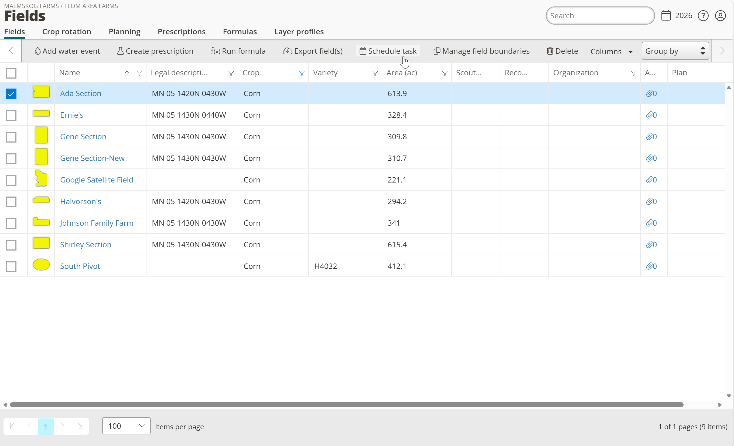
Task: Open the Area (ac) filter icon
Action: (445, 73)
